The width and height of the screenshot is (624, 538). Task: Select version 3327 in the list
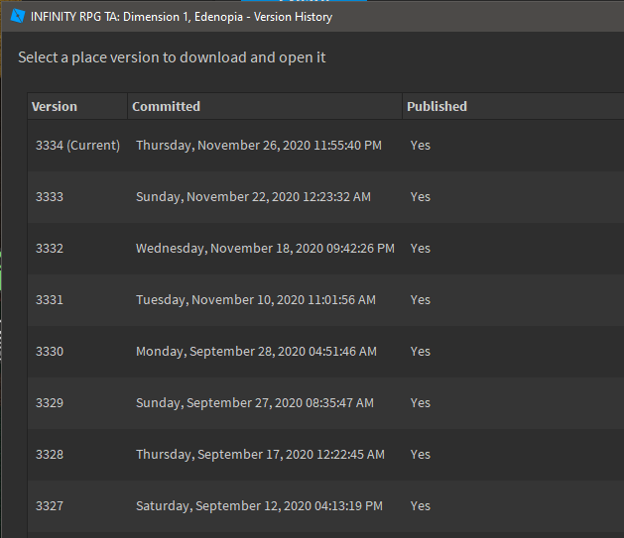(50, 506)
